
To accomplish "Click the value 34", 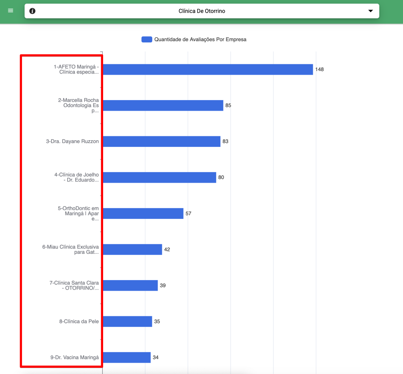I will [155, 357].
